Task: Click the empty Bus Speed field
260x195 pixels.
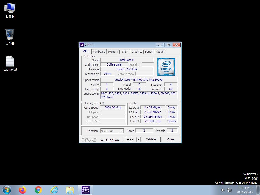Action: [113, 117]
